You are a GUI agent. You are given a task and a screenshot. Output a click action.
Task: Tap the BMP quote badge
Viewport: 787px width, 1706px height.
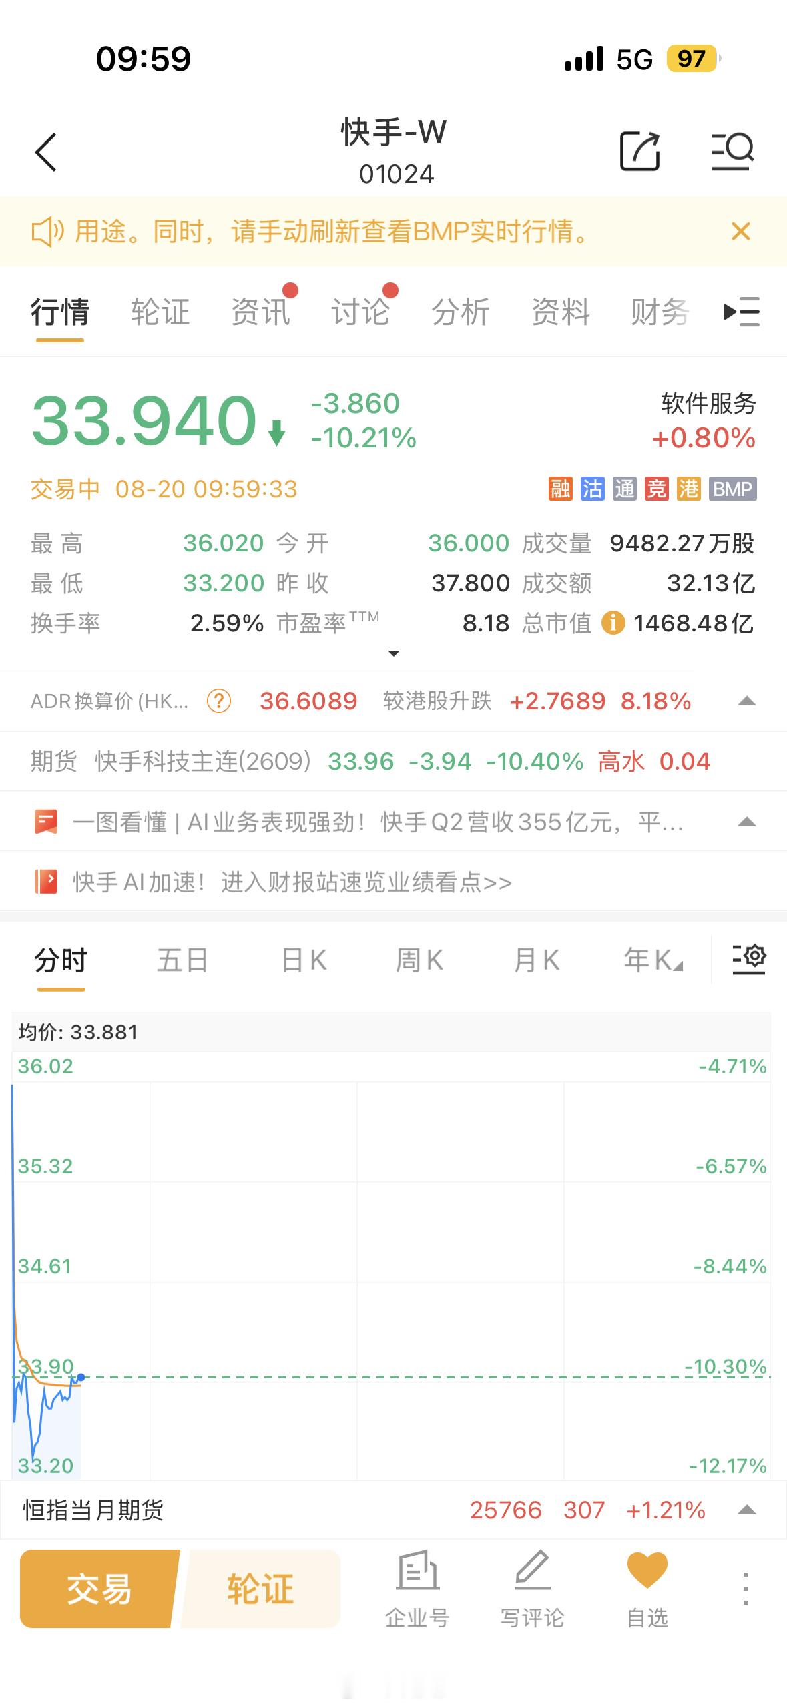coord(732,489)
